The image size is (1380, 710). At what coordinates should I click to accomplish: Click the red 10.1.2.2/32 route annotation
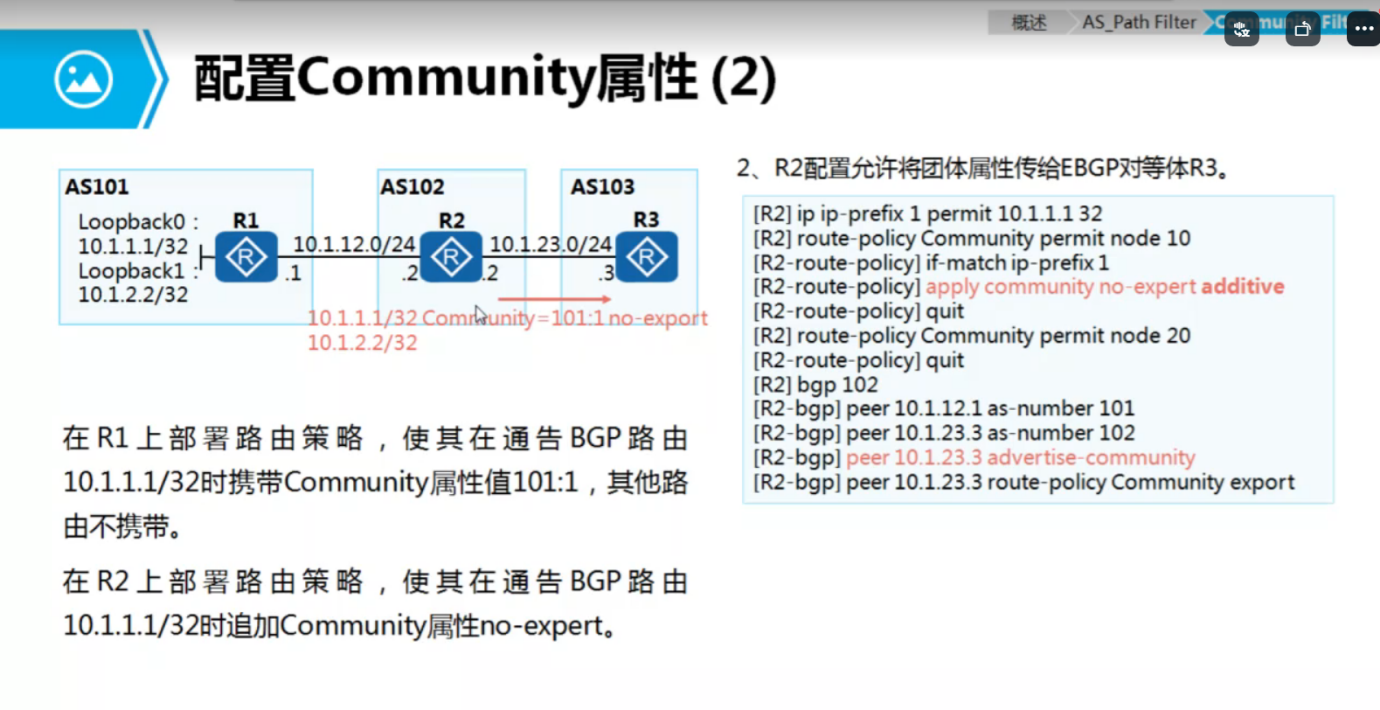pyautogui.click(x=363, y=343)
